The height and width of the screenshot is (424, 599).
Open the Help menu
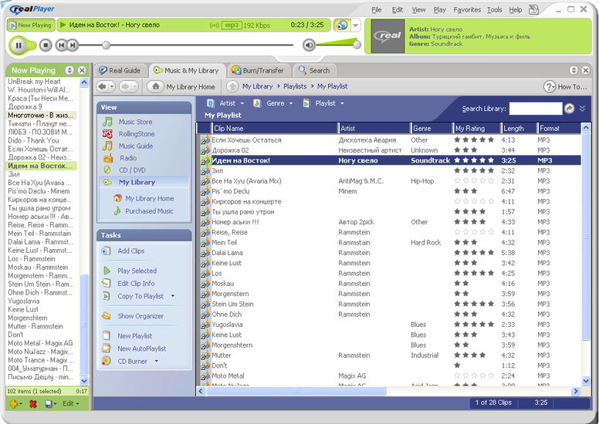(516, 10)
